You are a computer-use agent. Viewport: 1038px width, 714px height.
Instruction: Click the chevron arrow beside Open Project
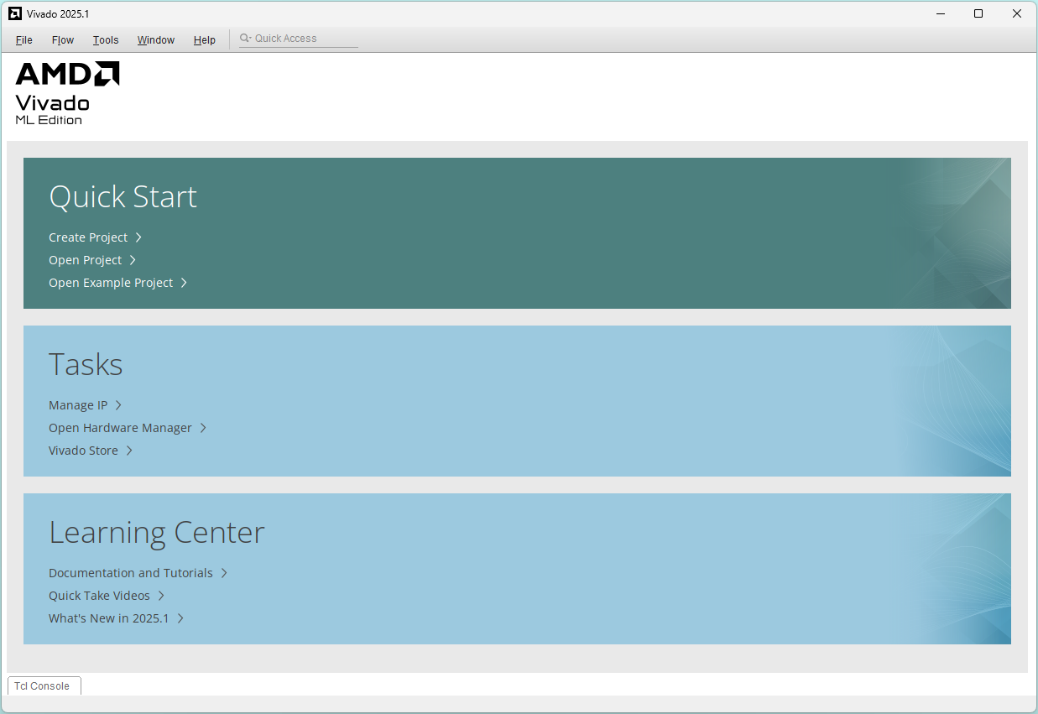point(133,260)
